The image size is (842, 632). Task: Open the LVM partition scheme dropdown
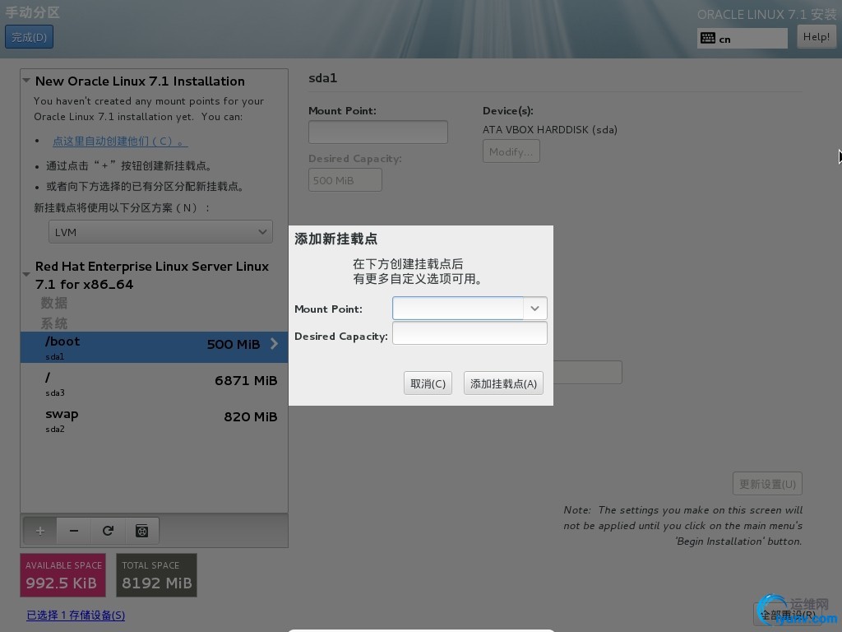click(x=160, y=232)
